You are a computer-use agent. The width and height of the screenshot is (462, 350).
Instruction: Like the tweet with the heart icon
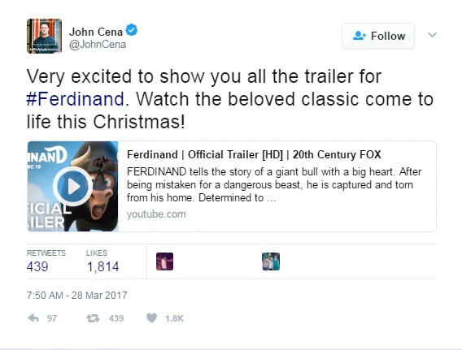tap(152, 318)
